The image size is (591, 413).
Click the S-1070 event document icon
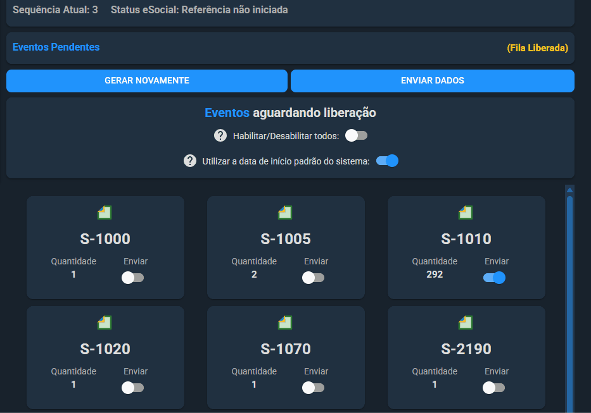pyautogui.click(x=285, y=323)
